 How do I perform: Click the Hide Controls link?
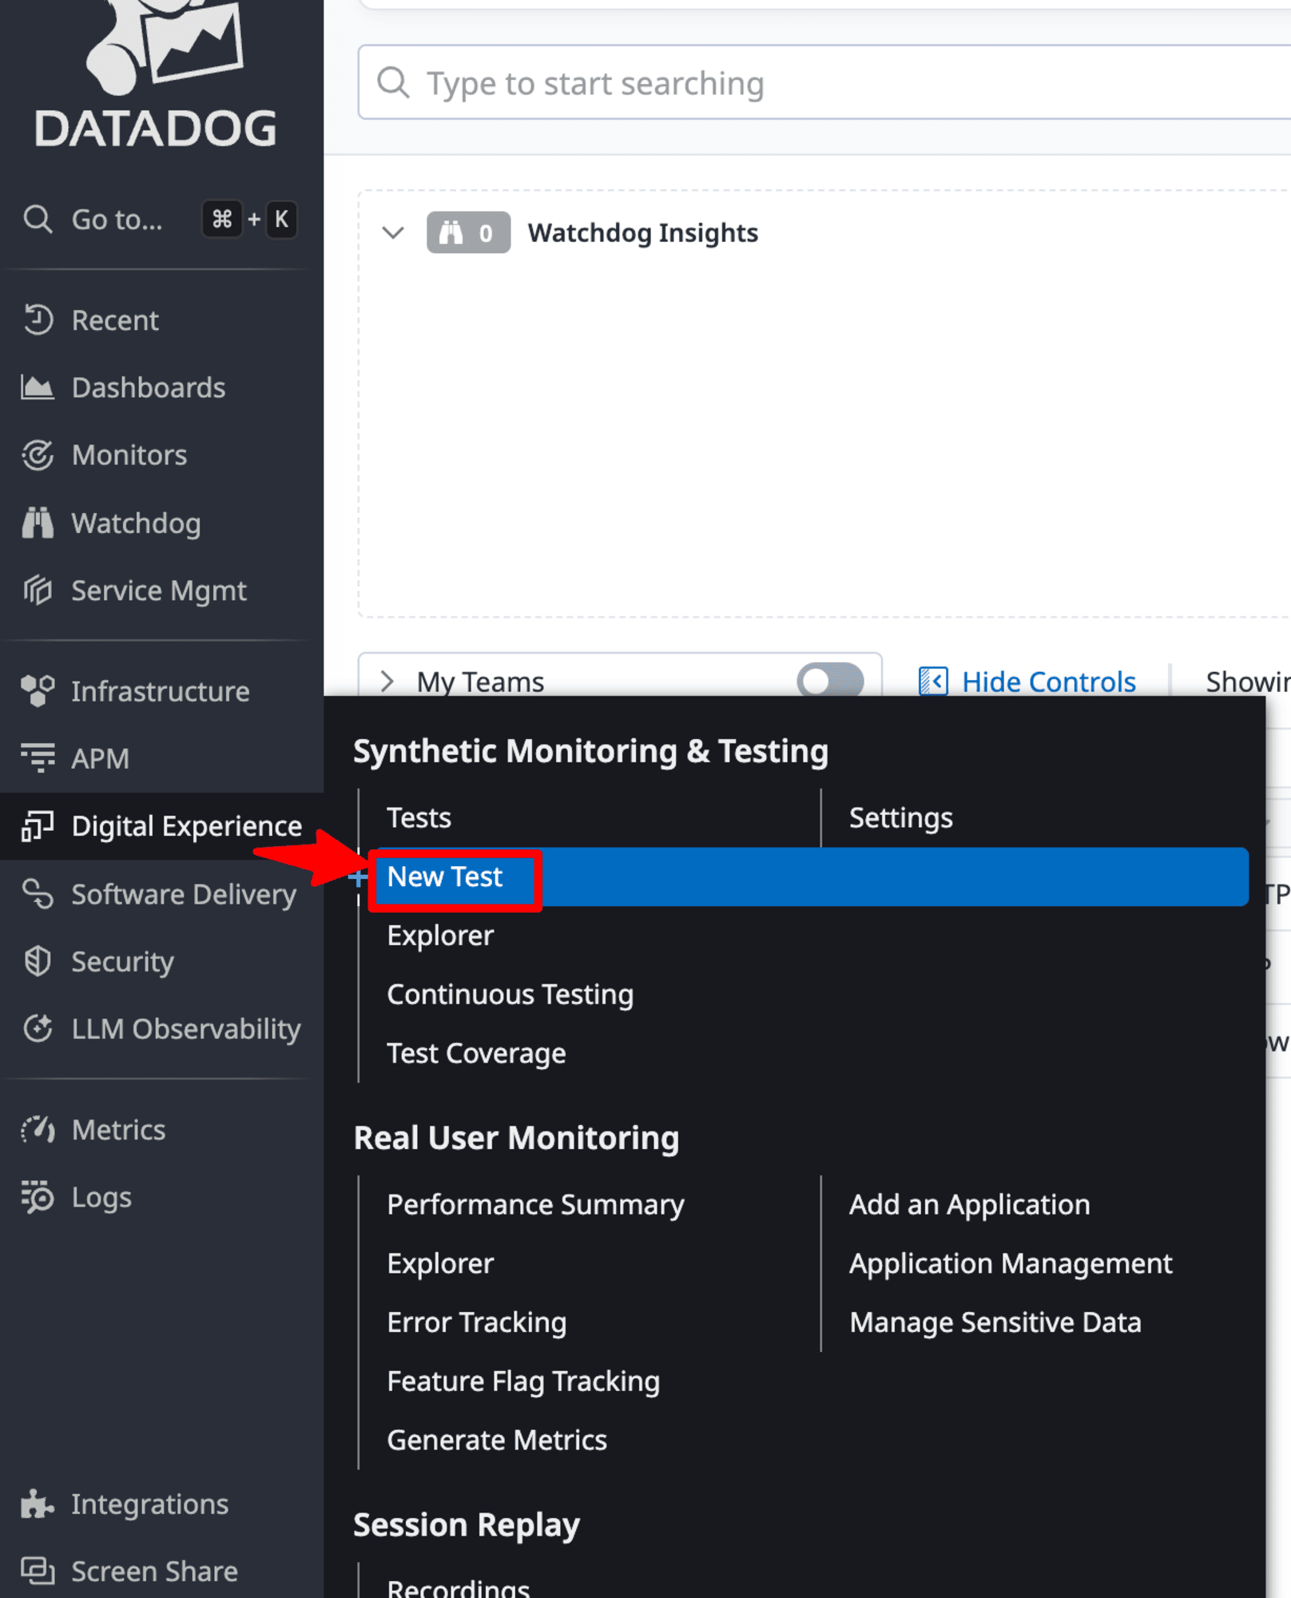pos(1049,682)
